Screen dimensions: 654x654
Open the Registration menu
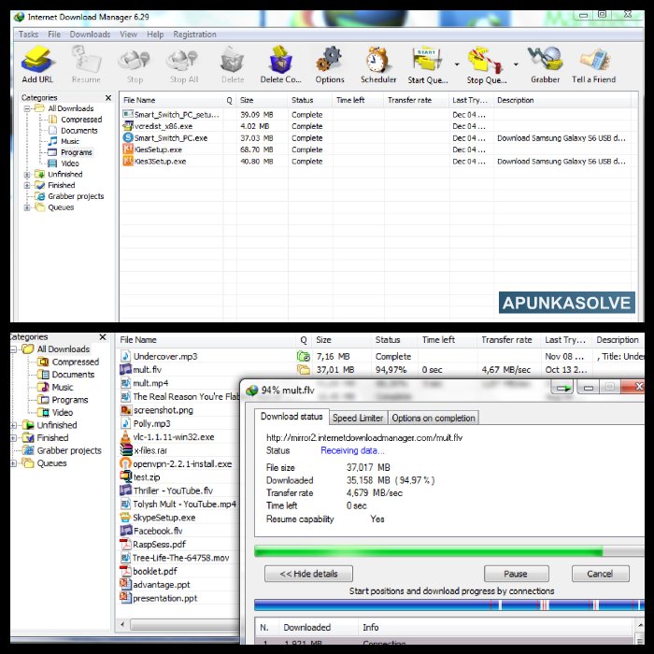click(x=194, y=35)
